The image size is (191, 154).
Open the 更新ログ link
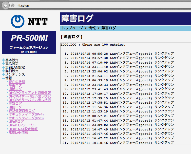click(x=15, y=104)
